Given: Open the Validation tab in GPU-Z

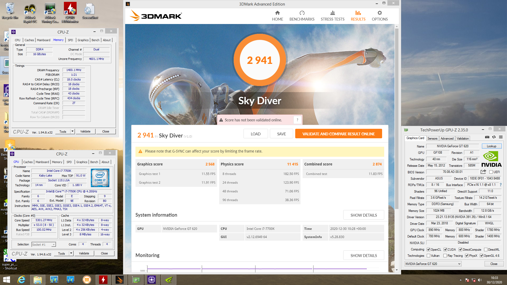Looking at the screenshot, I should tap(463, 138).
